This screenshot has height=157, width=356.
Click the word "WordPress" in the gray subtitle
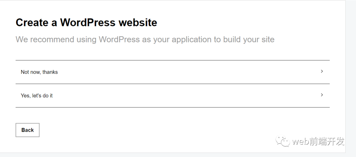click(119, 40)
